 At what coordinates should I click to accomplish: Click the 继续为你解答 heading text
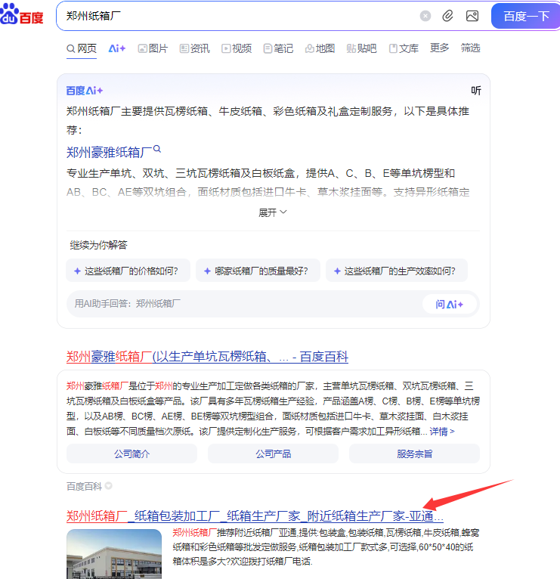coord(98,245)
